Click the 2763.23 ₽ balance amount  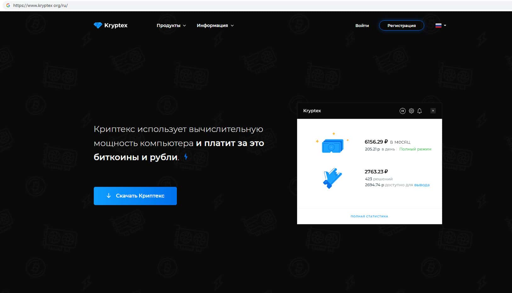[376, 172]
